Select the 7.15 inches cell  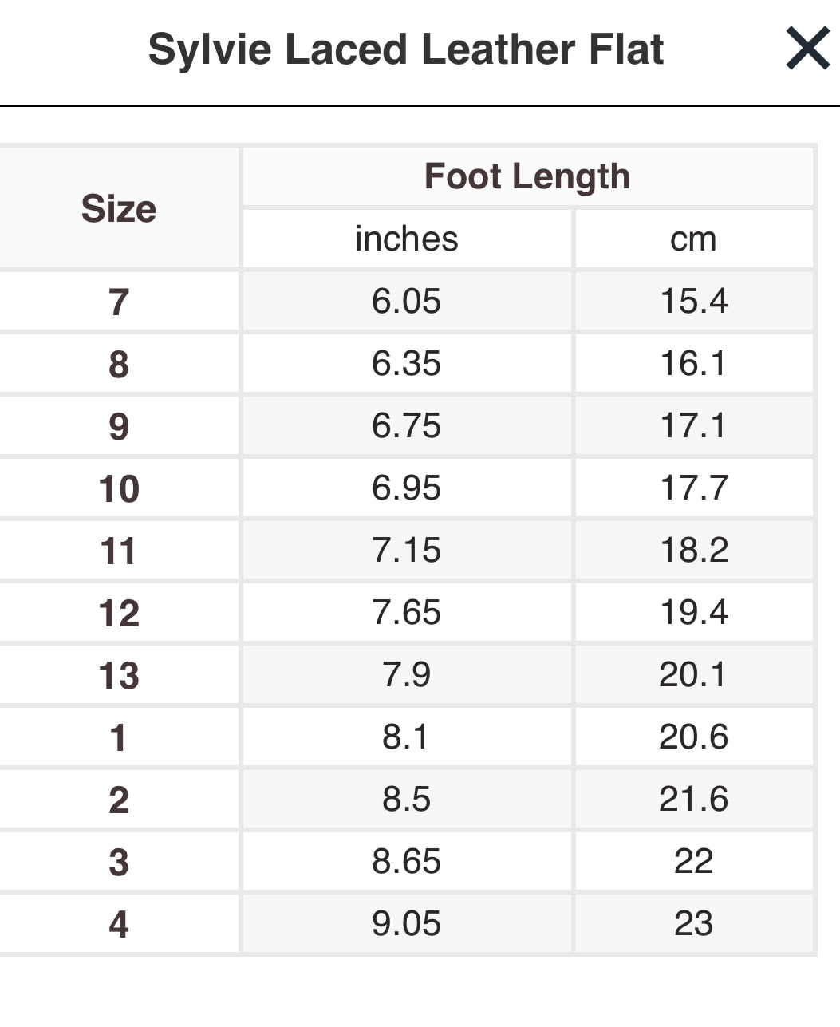click(x=407, y=551)
